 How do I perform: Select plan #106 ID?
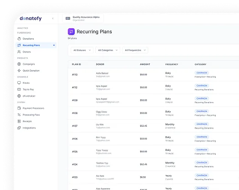click(x=75, y=139)
